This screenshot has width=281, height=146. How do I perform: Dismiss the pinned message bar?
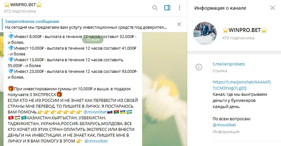pyautogui.click(x=179, y=24)
